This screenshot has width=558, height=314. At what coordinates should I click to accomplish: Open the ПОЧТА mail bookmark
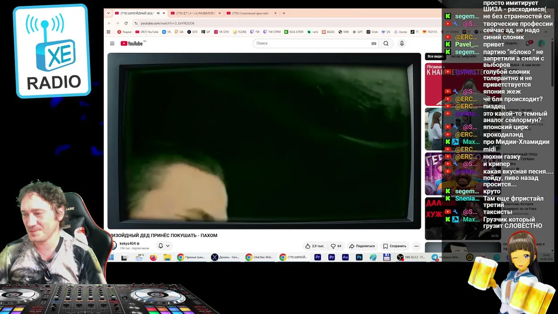point(430,32)
